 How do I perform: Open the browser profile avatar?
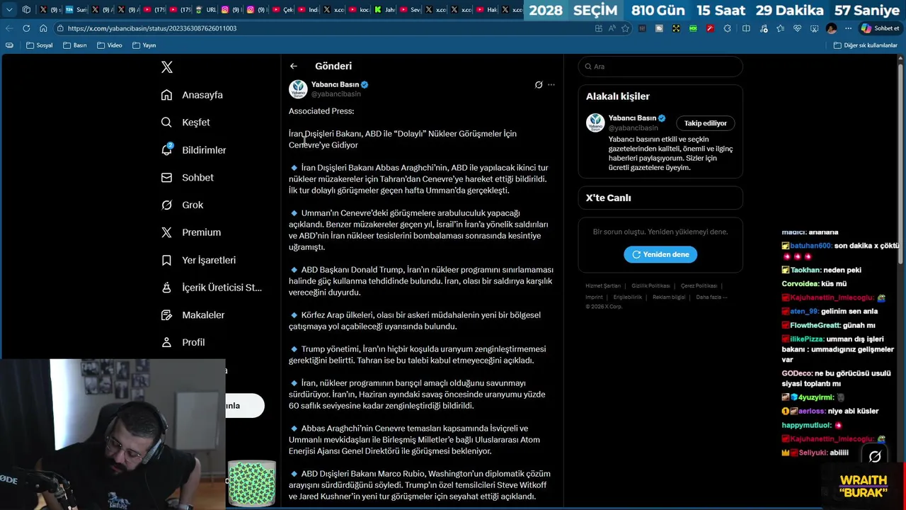click(x=831, y=28)
